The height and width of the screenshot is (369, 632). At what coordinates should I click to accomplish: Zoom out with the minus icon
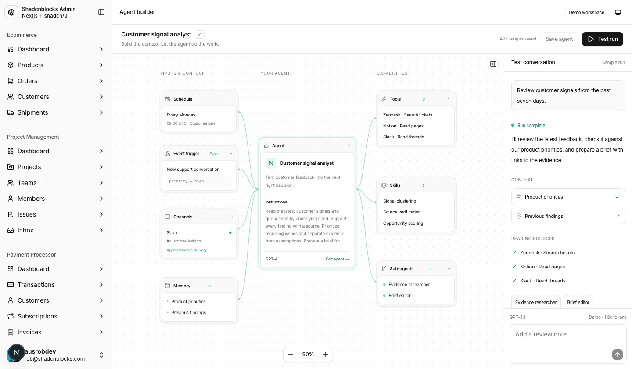[291, 355]
